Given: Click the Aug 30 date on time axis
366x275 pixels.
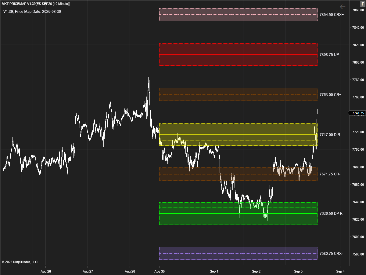Looking at the screenshot, I should (x=159, y=271).
